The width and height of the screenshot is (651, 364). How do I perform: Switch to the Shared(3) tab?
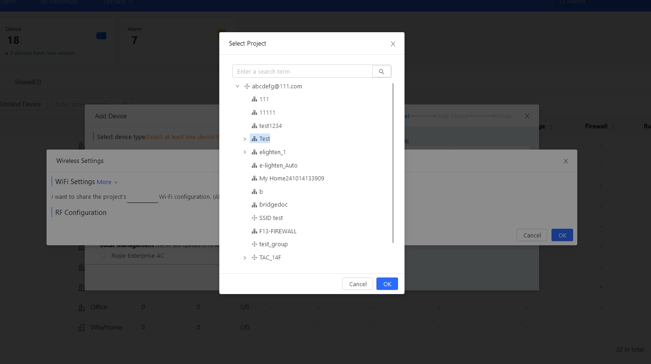coord(28,82)
